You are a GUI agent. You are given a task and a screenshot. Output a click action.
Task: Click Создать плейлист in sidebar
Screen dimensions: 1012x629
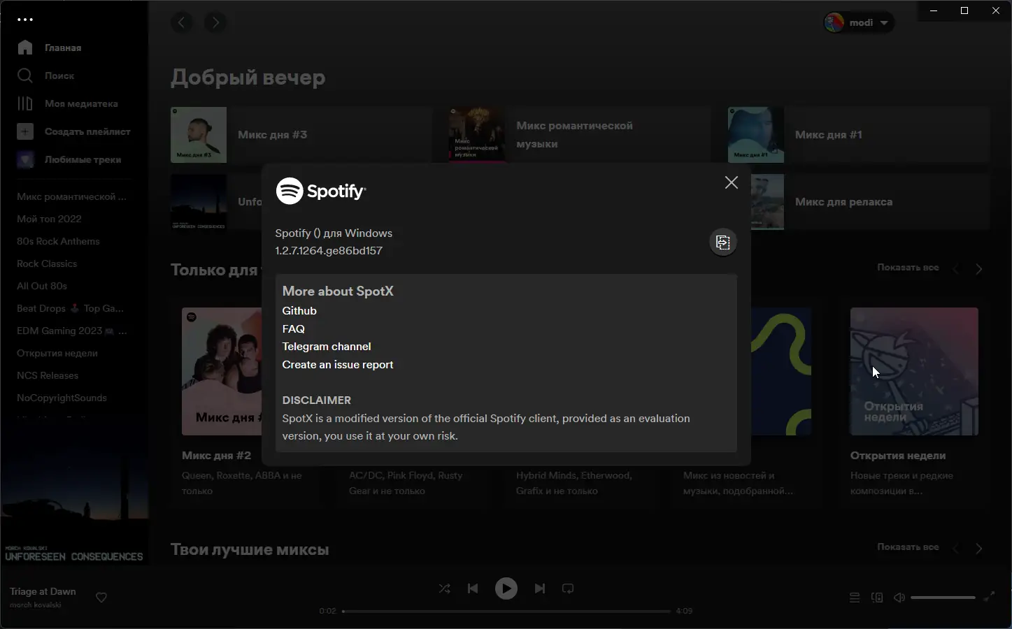73,131
